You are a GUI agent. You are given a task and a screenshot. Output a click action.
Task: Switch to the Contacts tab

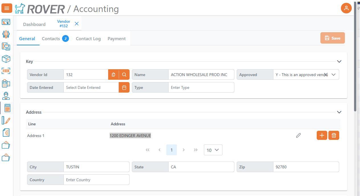pos(55,38)
